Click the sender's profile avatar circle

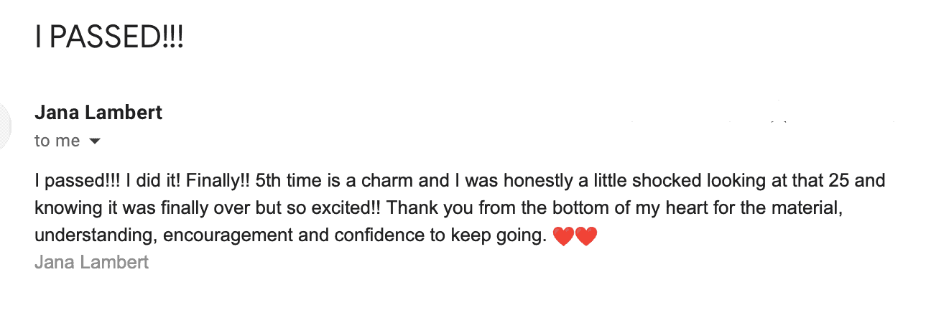[4, 126]
